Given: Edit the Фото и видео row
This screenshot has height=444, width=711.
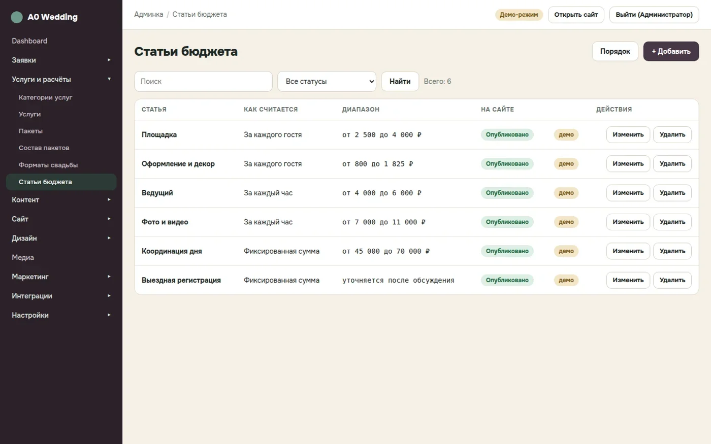Looking at the screenshot, I should (628, 222).
